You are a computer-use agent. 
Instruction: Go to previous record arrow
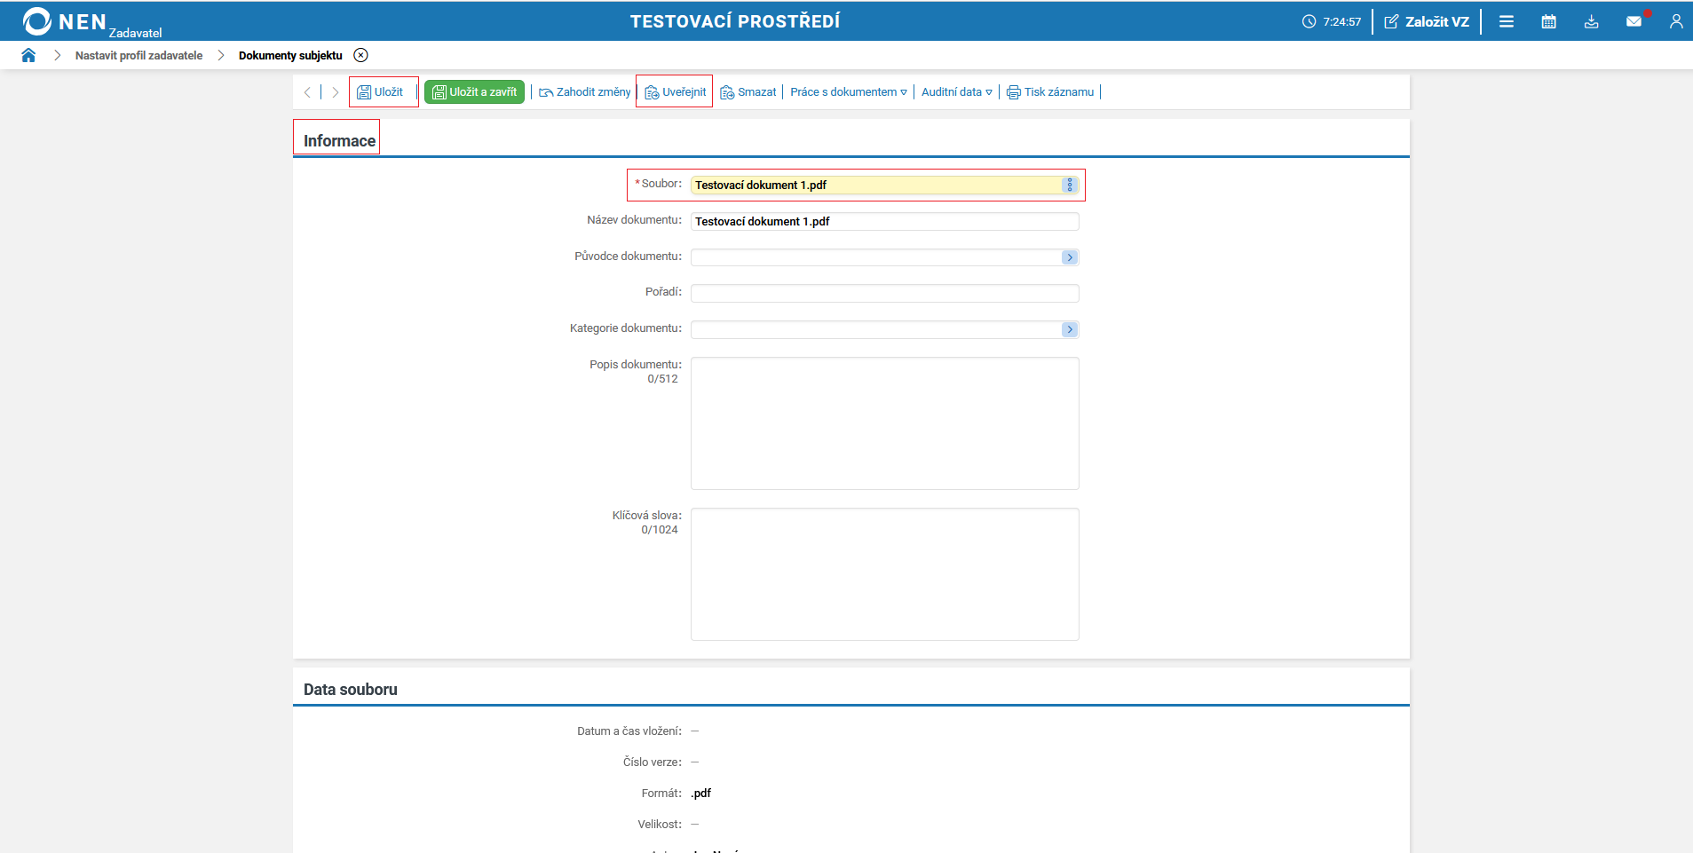[307, 92]
